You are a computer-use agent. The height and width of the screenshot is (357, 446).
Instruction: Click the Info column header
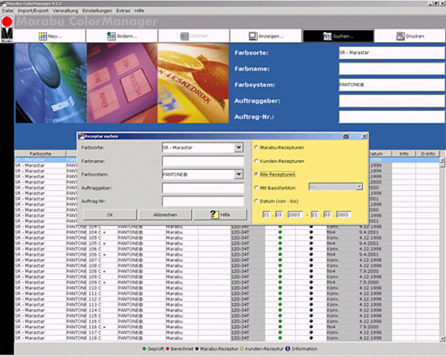(404, 154)
